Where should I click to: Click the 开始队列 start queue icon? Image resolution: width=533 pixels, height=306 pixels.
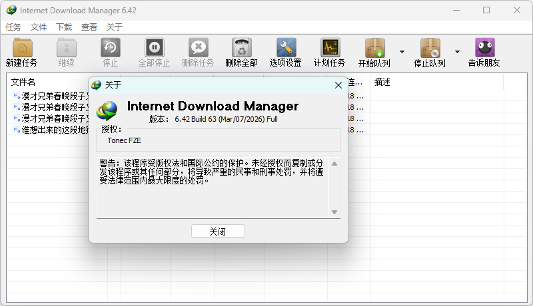coord(374,48)
